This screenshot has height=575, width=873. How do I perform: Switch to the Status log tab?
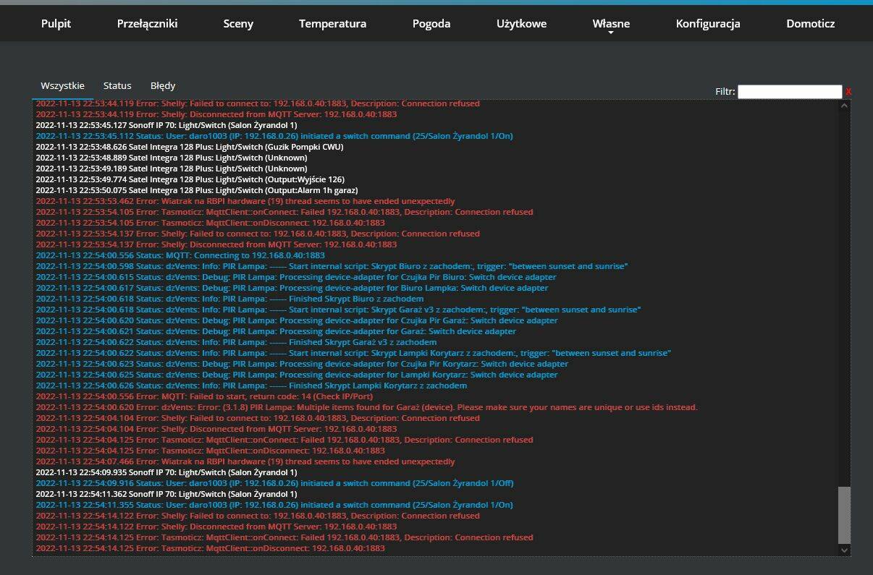tap(117, 86)
